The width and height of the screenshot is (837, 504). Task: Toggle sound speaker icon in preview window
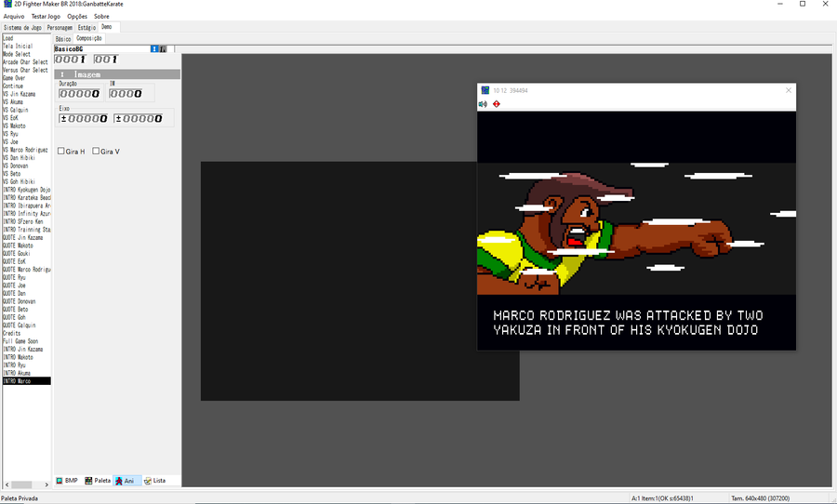pyautogui.click(x=483, y=104)
